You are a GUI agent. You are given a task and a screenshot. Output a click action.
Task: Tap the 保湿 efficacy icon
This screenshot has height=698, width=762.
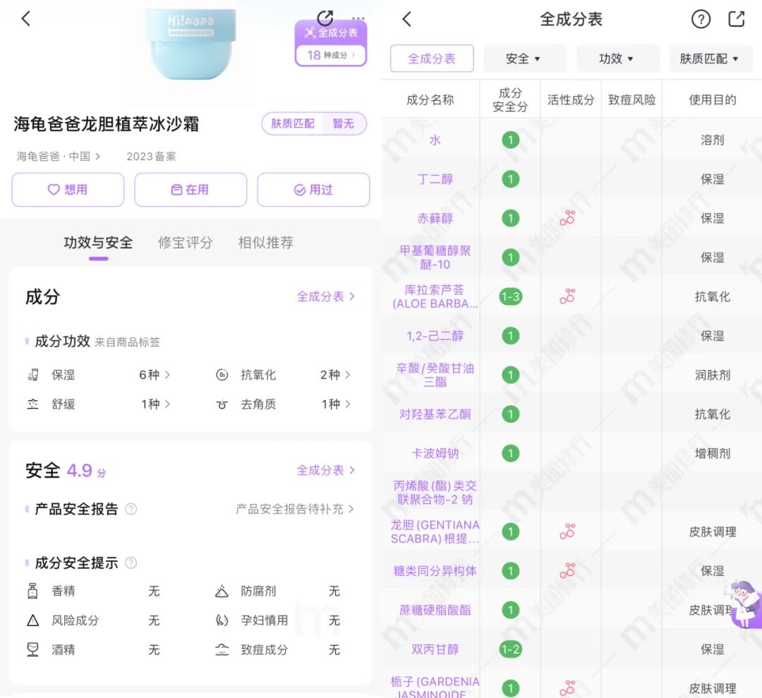pyautogui.click(x=32, y=375)
